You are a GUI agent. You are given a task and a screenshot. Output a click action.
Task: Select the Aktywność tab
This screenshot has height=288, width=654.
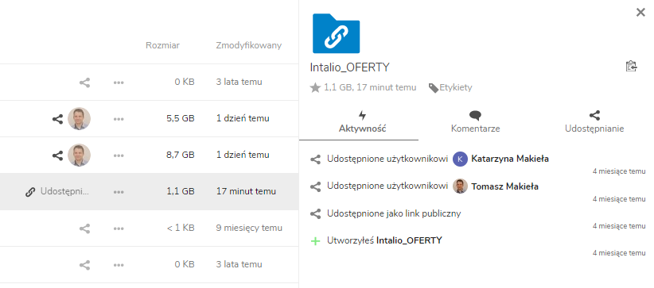[363, 122]
